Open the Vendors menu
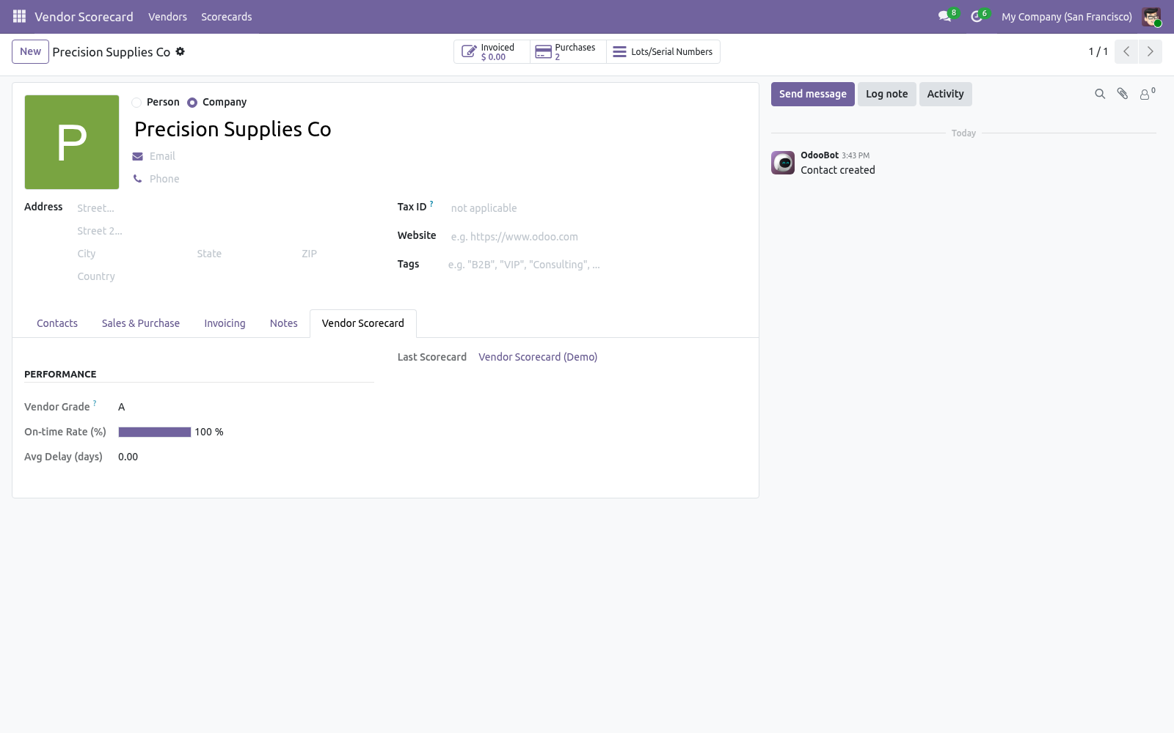This screenshot has height=733, width=1174. [167, 17]
